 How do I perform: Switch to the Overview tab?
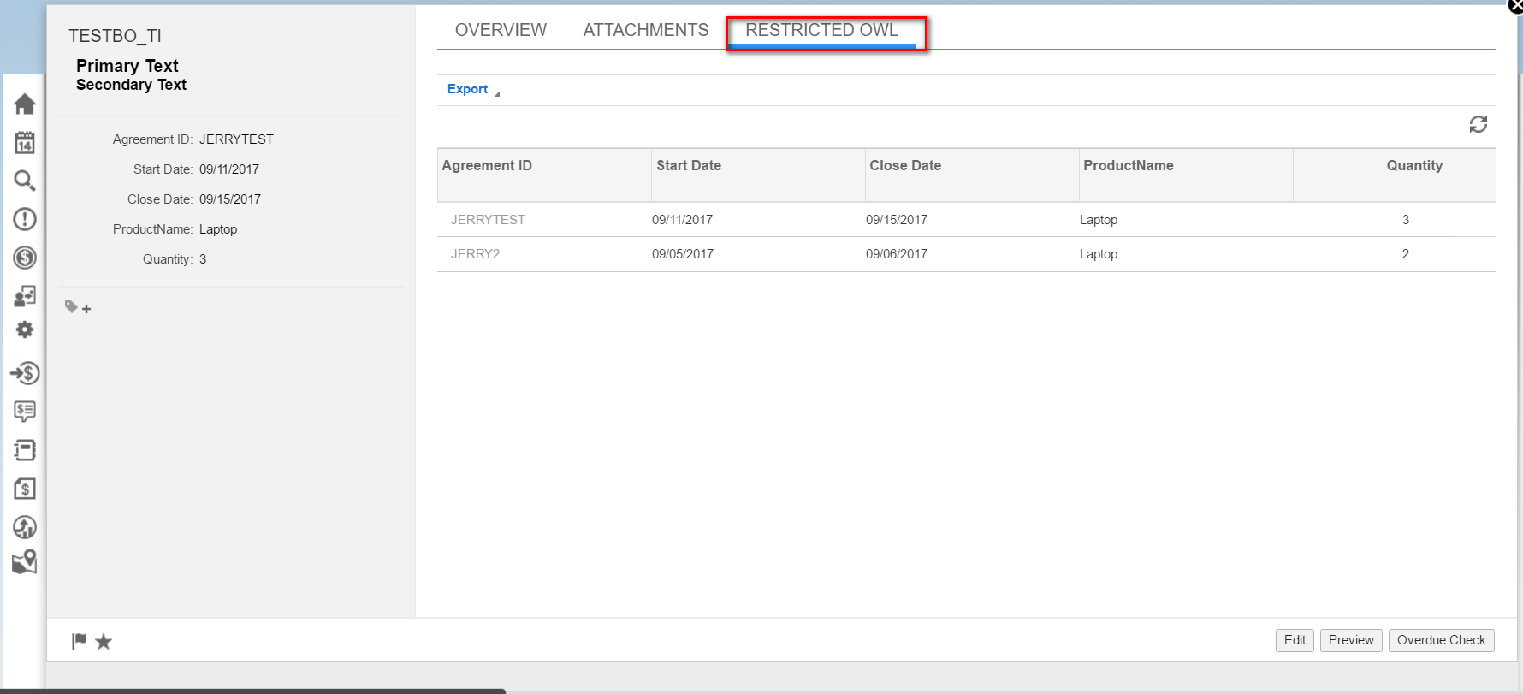501,30
